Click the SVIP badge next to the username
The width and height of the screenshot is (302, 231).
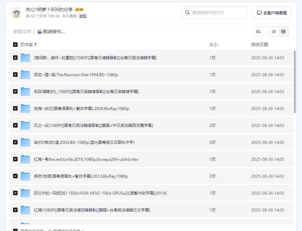click(x=79, y=9)
